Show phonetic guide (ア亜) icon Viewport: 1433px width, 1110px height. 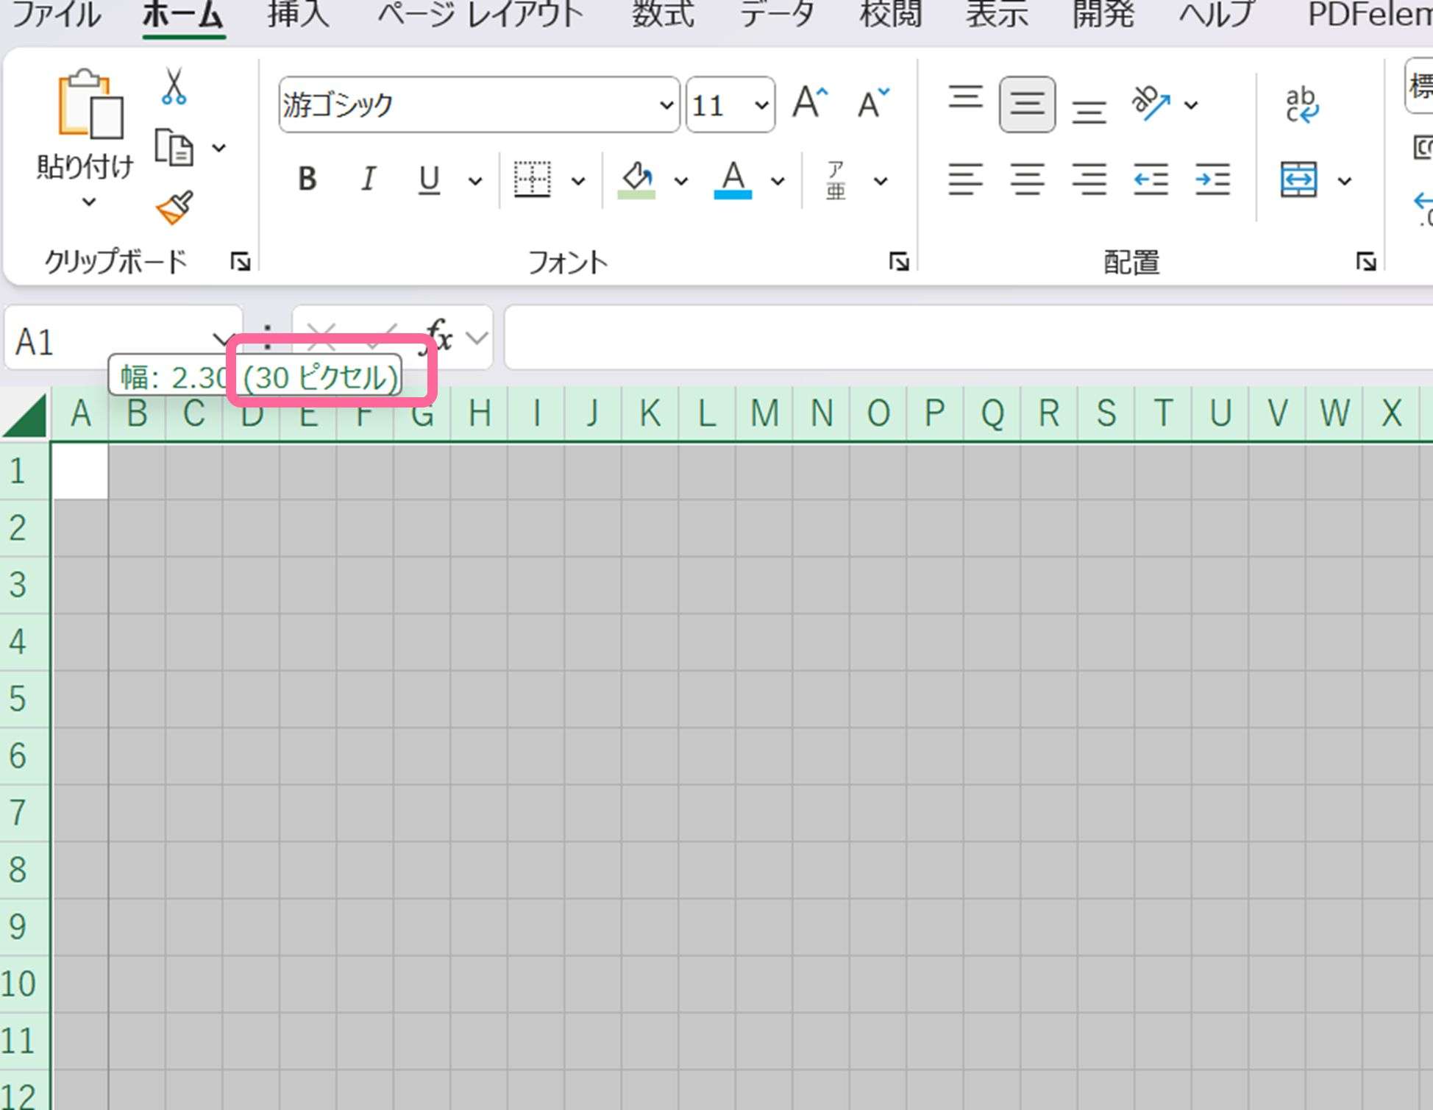point(836,180)
